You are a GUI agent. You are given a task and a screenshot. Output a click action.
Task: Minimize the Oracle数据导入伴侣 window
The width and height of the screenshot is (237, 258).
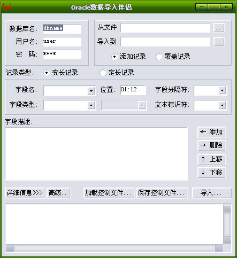[202, 7]
